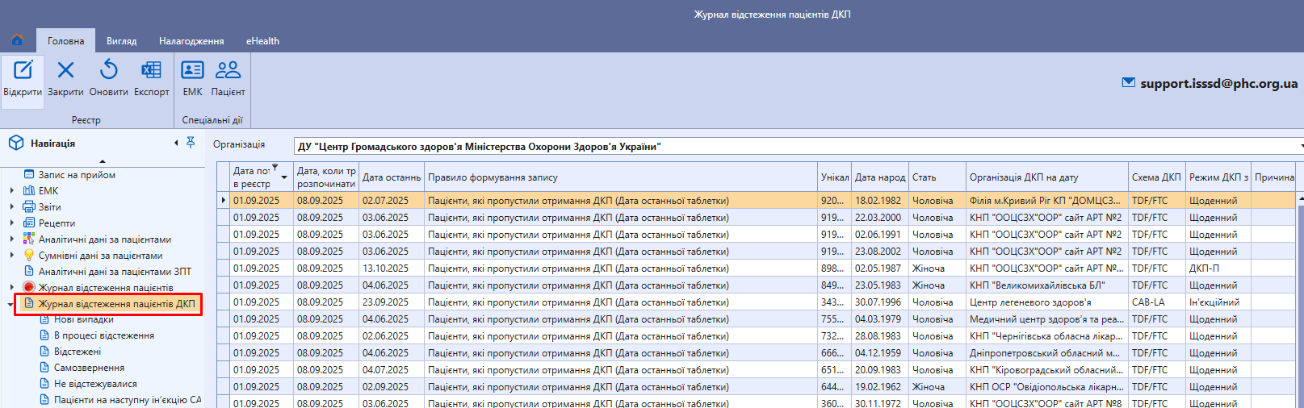This screenshot has height=408, width=1304.
Task: Toggle the pin on the Навігація panel
Action: pos(191,143)
